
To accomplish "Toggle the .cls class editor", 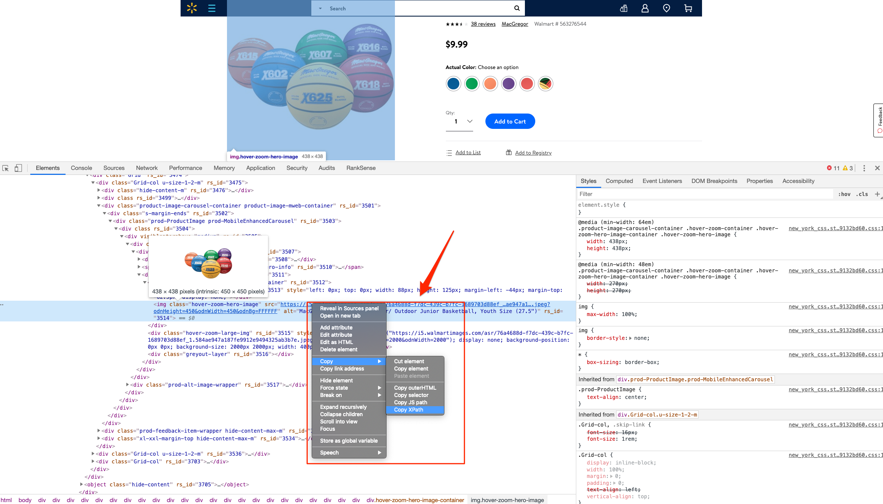I will (x=862, y=194).
